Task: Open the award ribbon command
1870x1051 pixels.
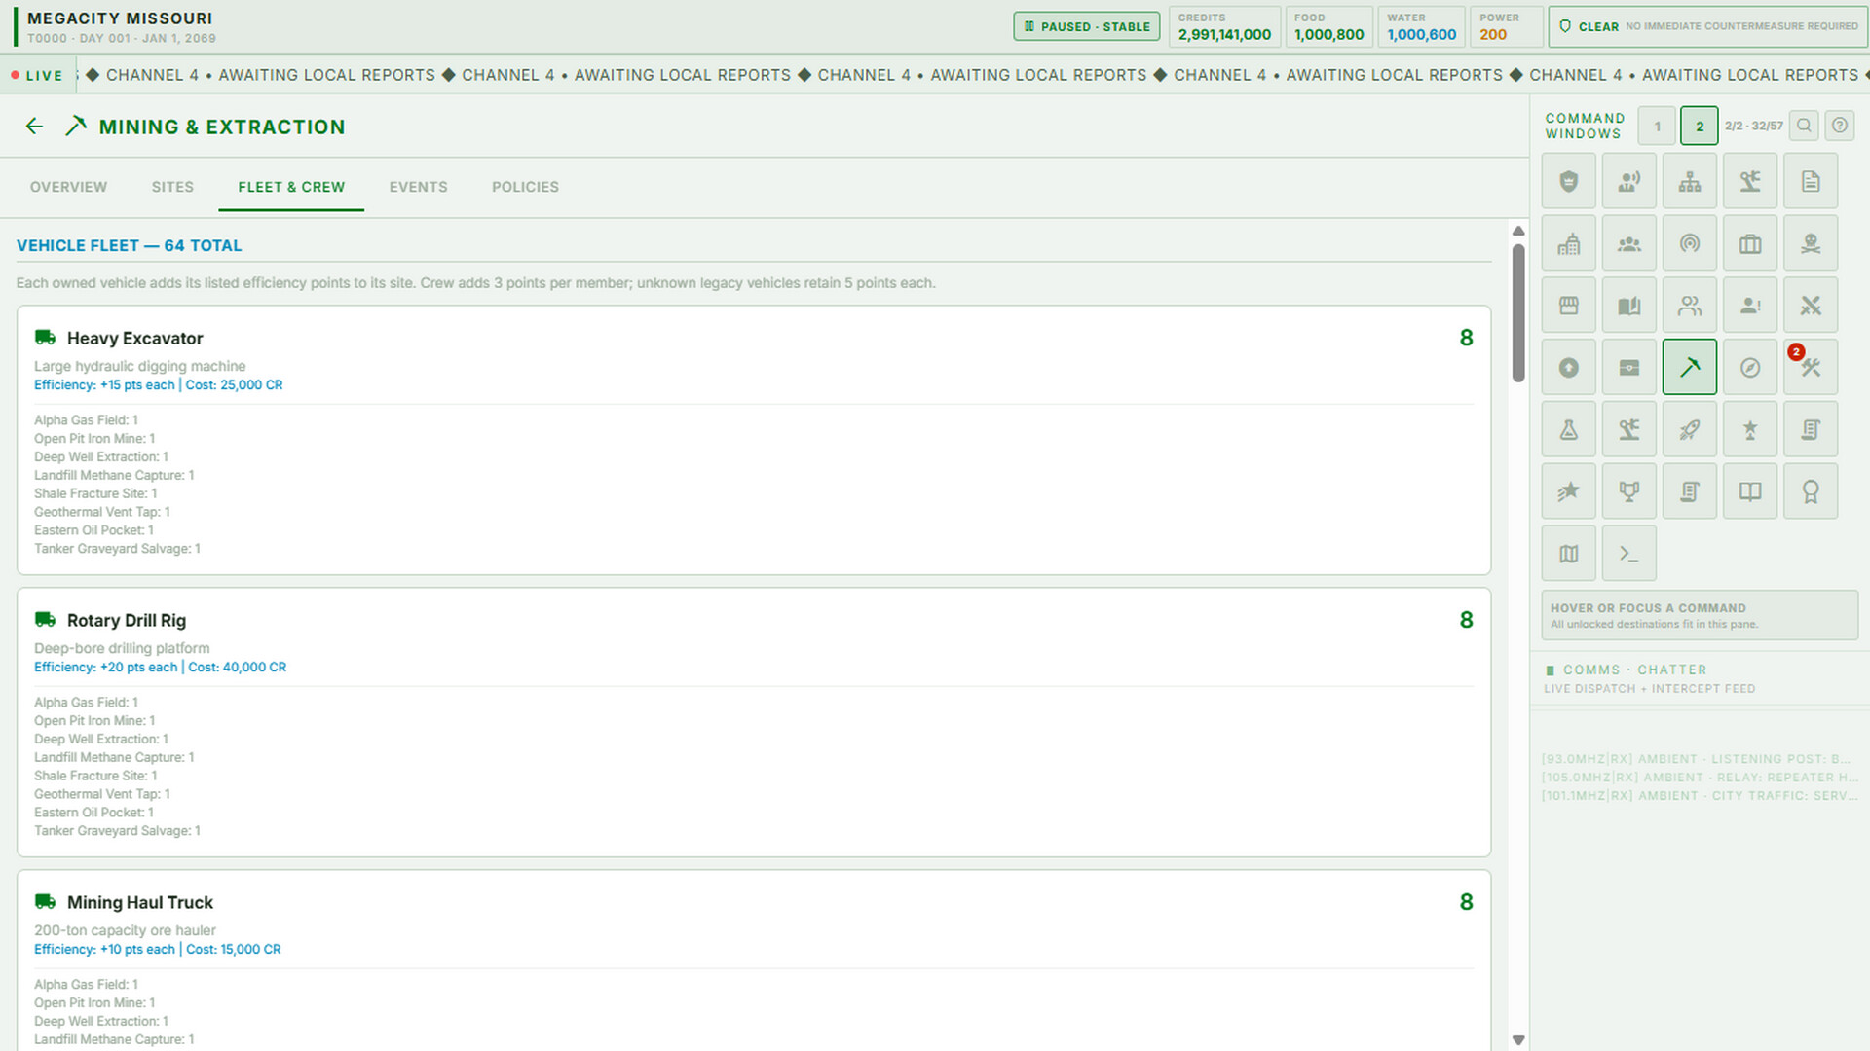Action: pyautogui.click(x=1810, y=491)
